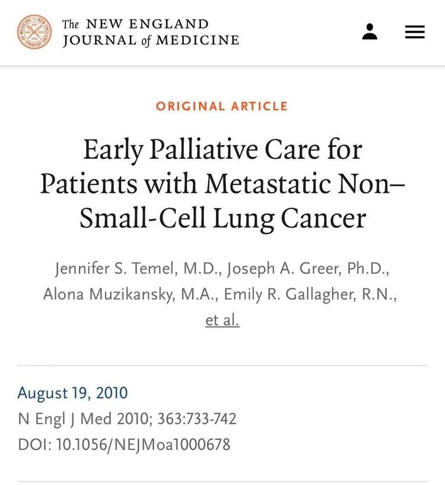
Task: Click the title line "Small-Cell Lung Cancer"
Action: (223, 218)
